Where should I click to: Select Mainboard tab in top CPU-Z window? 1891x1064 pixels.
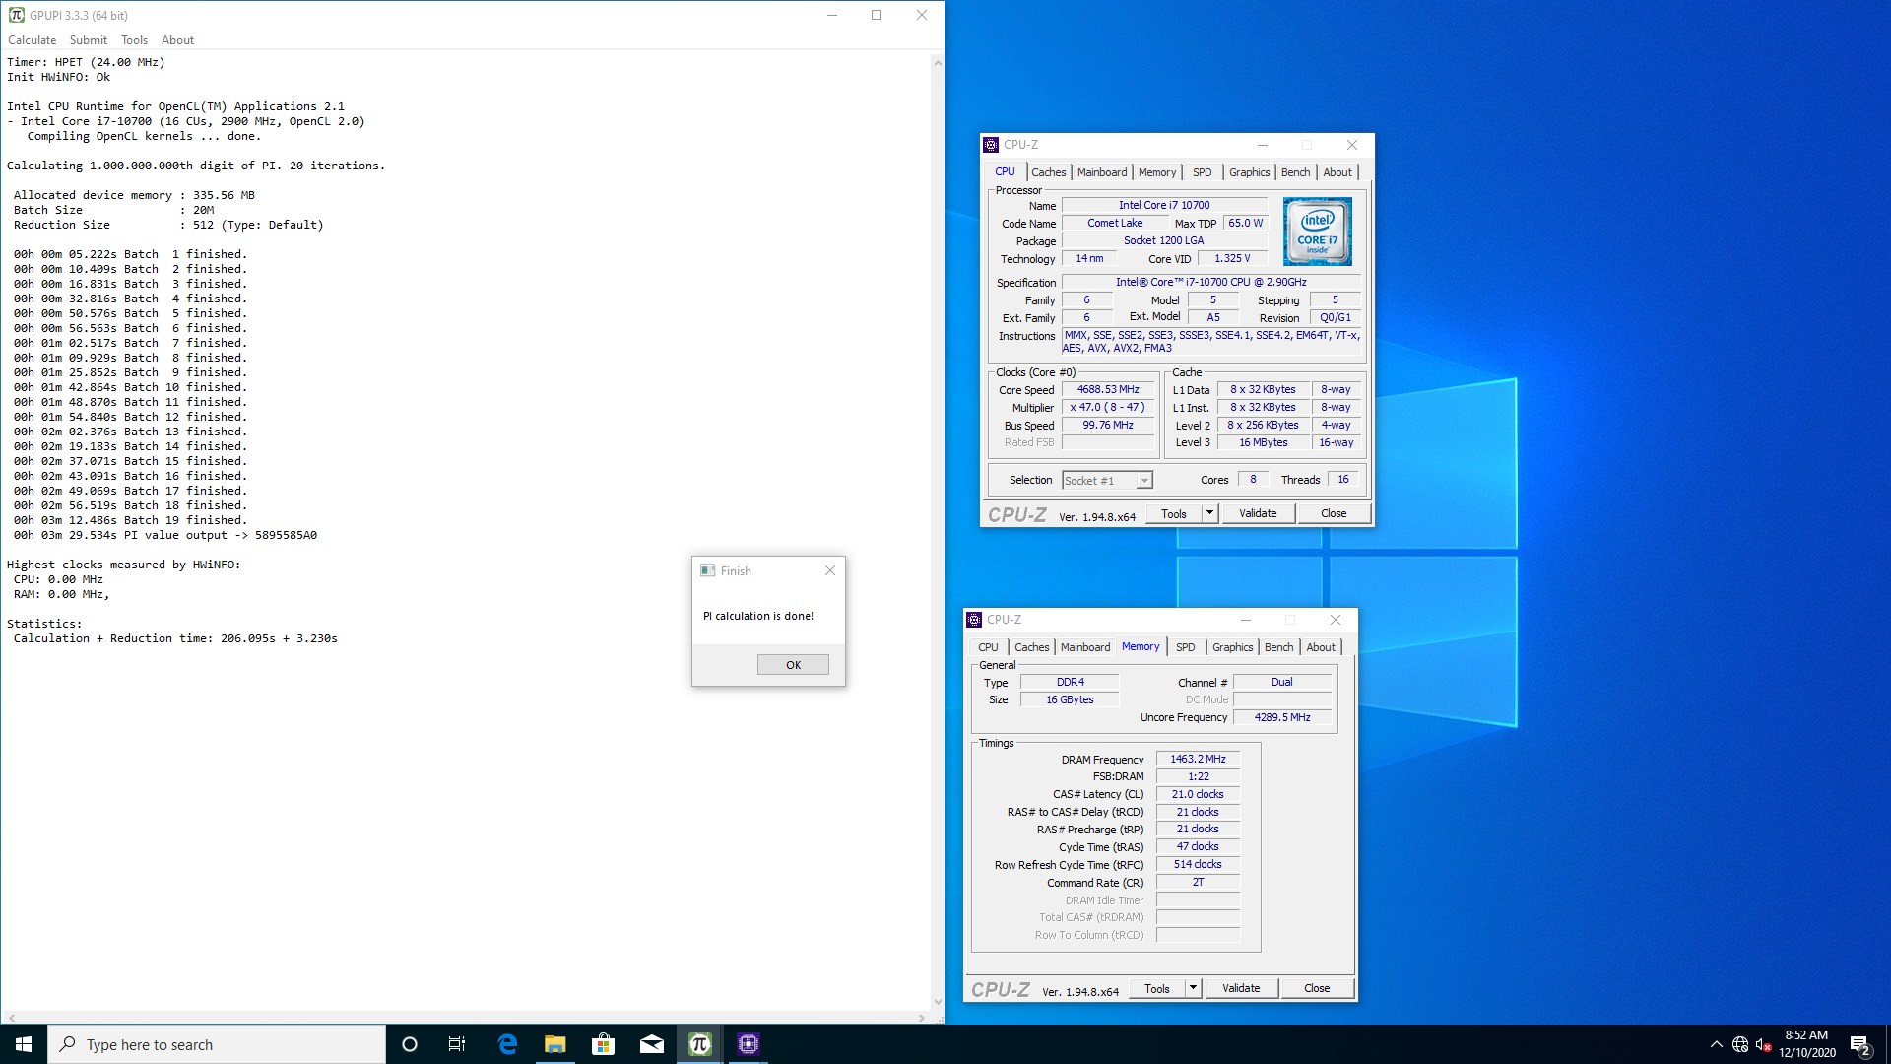click(x=1102, y=172)
